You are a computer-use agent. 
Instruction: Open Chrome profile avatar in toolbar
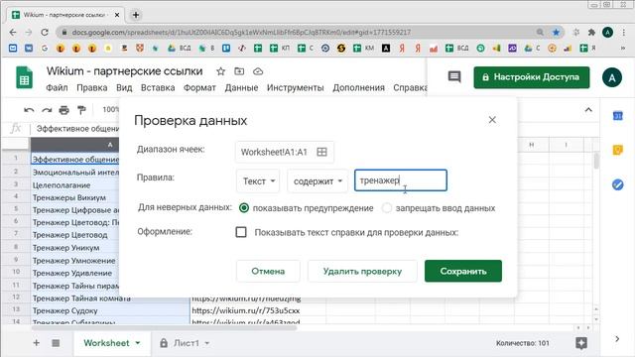tap(607, 32)
